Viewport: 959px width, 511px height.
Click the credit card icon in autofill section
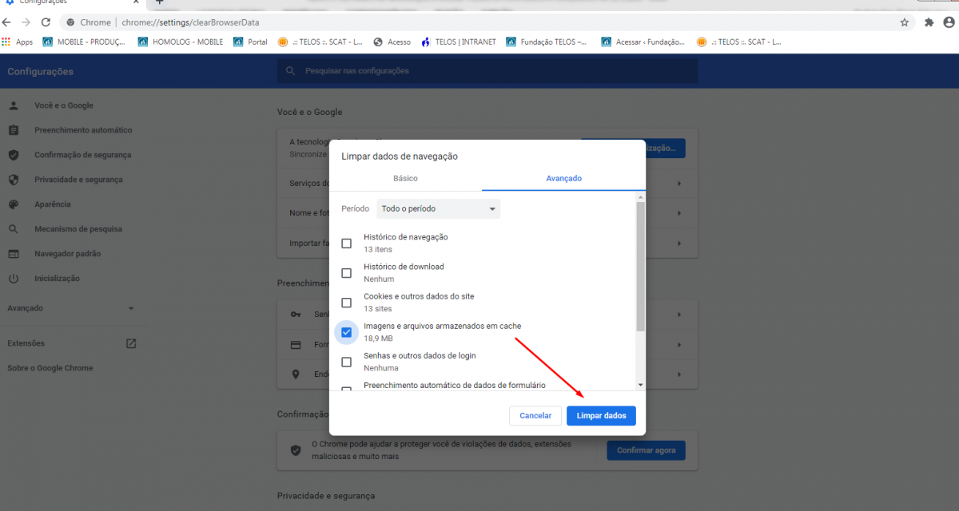pyautogui.click(x=296, y=345)
